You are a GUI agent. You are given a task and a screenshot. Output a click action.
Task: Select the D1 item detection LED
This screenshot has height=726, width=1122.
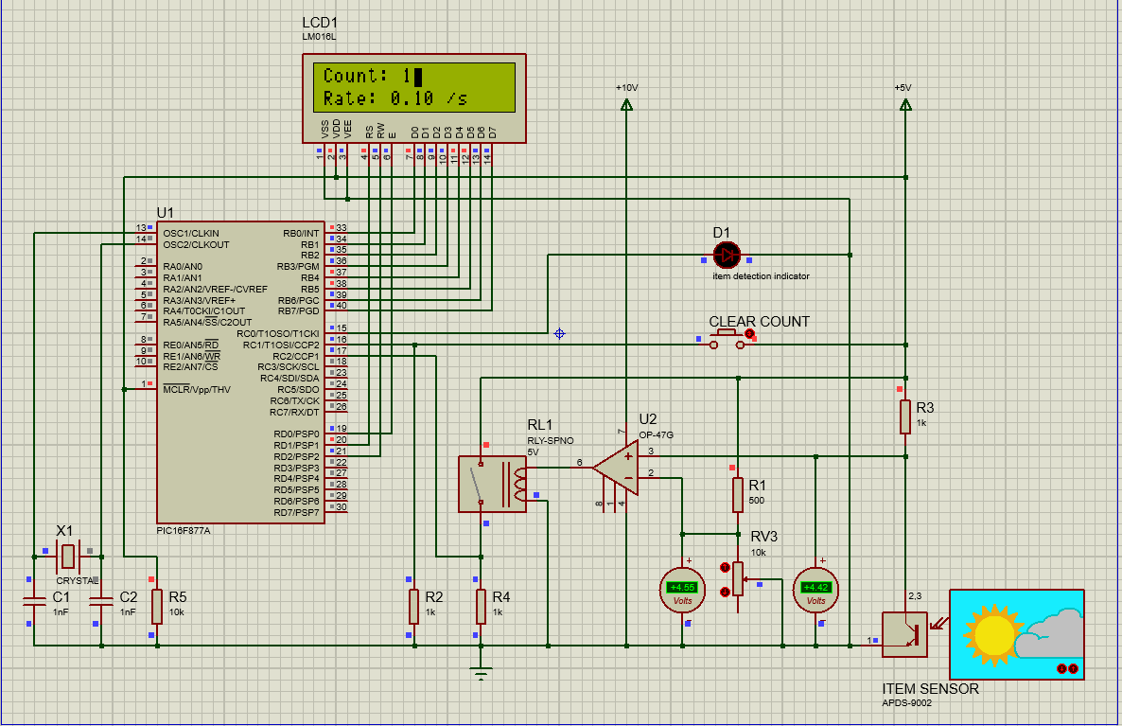coord(727,255)
